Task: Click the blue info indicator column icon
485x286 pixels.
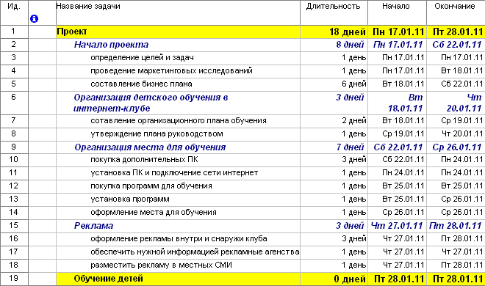Action: pos(34,19)
